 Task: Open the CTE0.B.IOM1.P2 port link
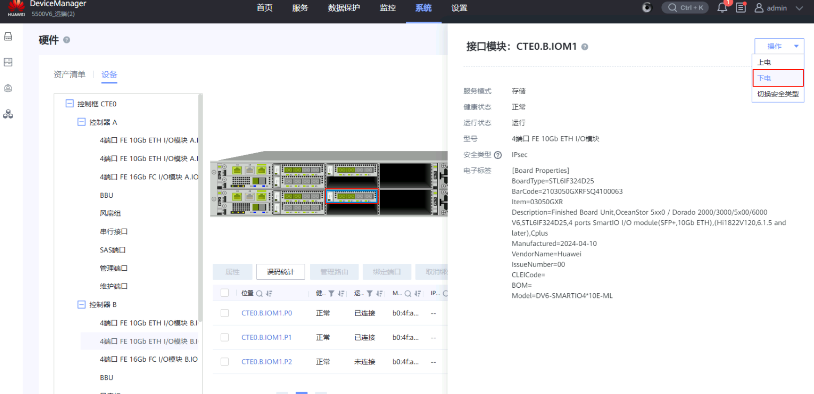pyautogui.click(x=267, y=362)
